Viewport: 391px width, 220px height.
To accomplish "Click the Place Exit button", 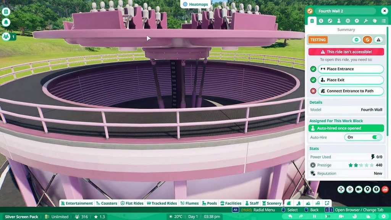I will pos(351,80).
